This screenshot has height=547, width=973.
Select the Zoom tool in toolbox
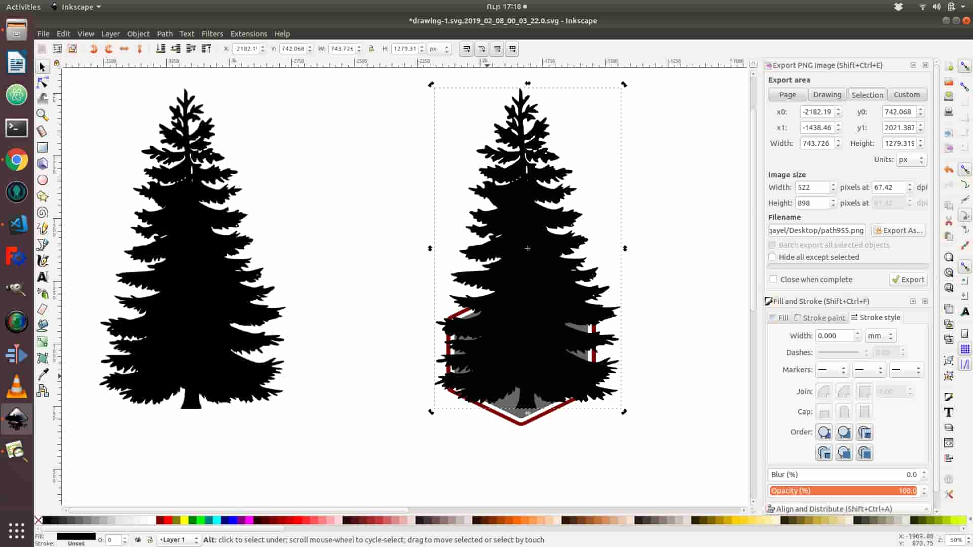point(43,115)
